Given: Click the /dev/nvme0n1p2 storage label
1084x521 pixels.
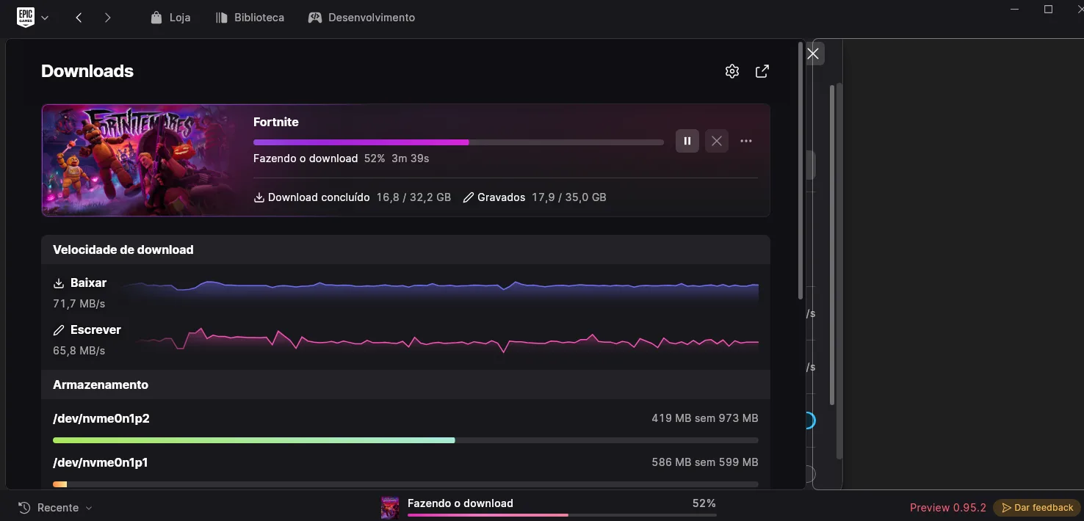Looking at the screenshot, I should click(x=101, y=418).
